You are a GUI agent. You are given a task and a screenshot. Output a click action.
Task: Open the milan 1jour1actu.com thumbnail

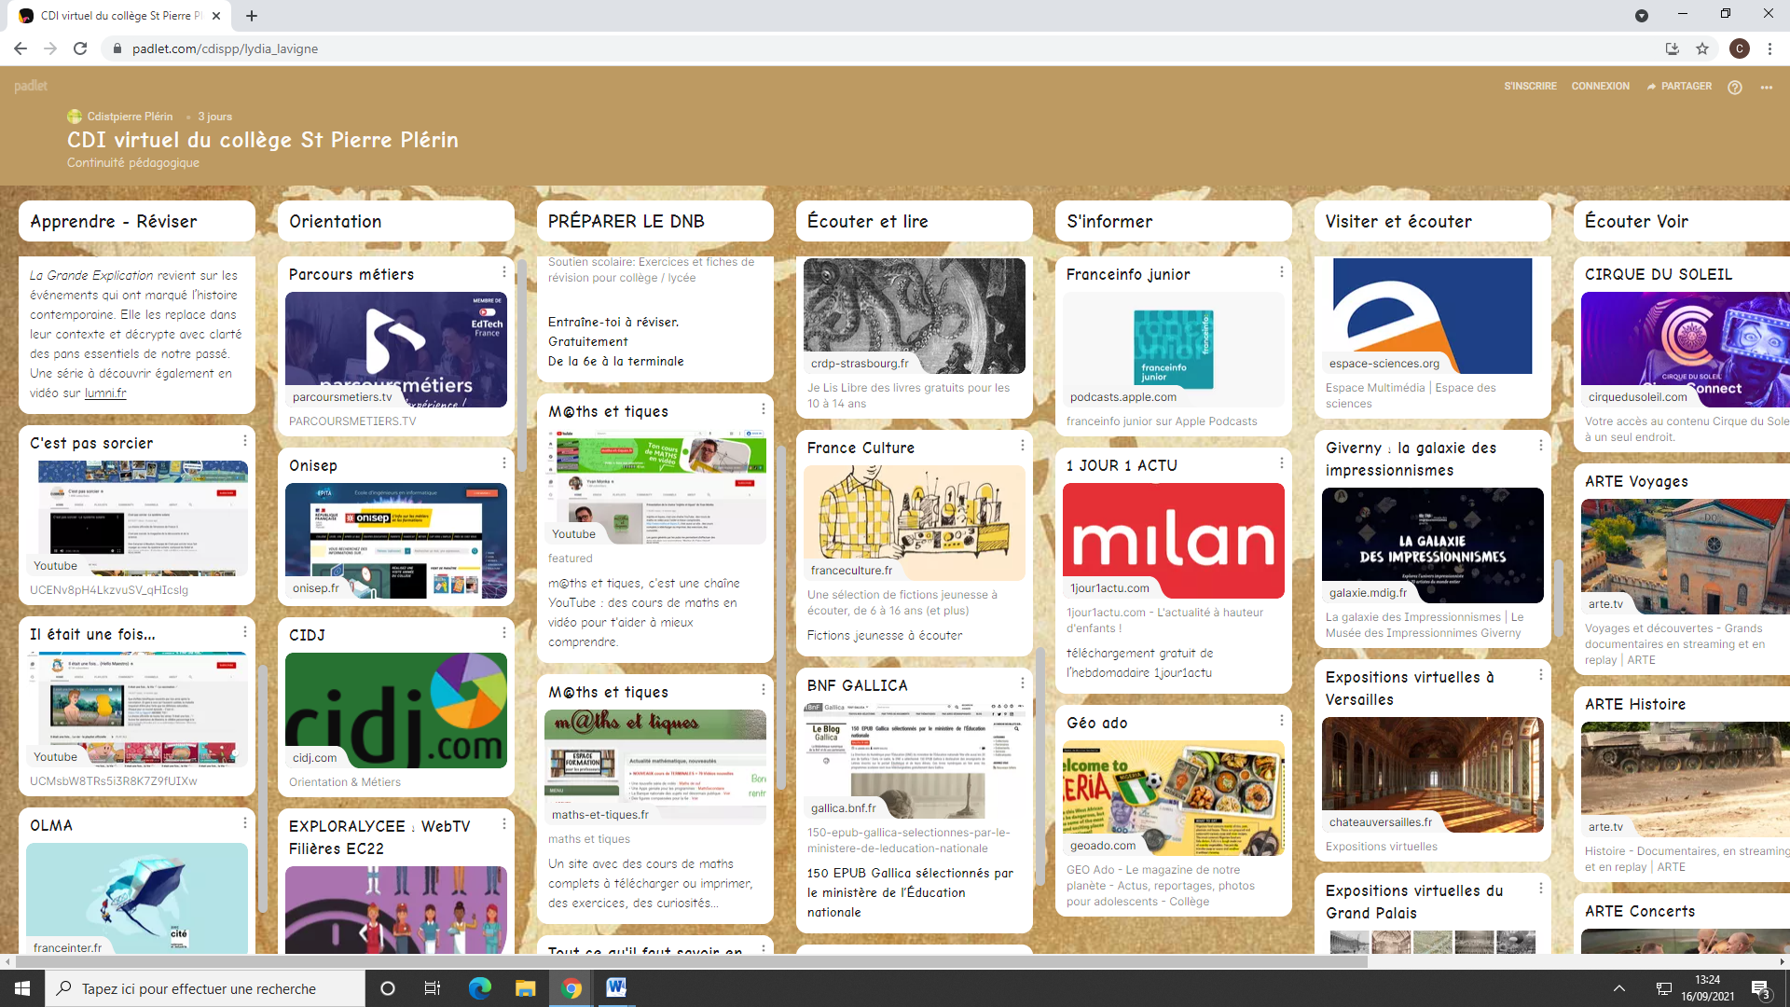point(1174,541)
